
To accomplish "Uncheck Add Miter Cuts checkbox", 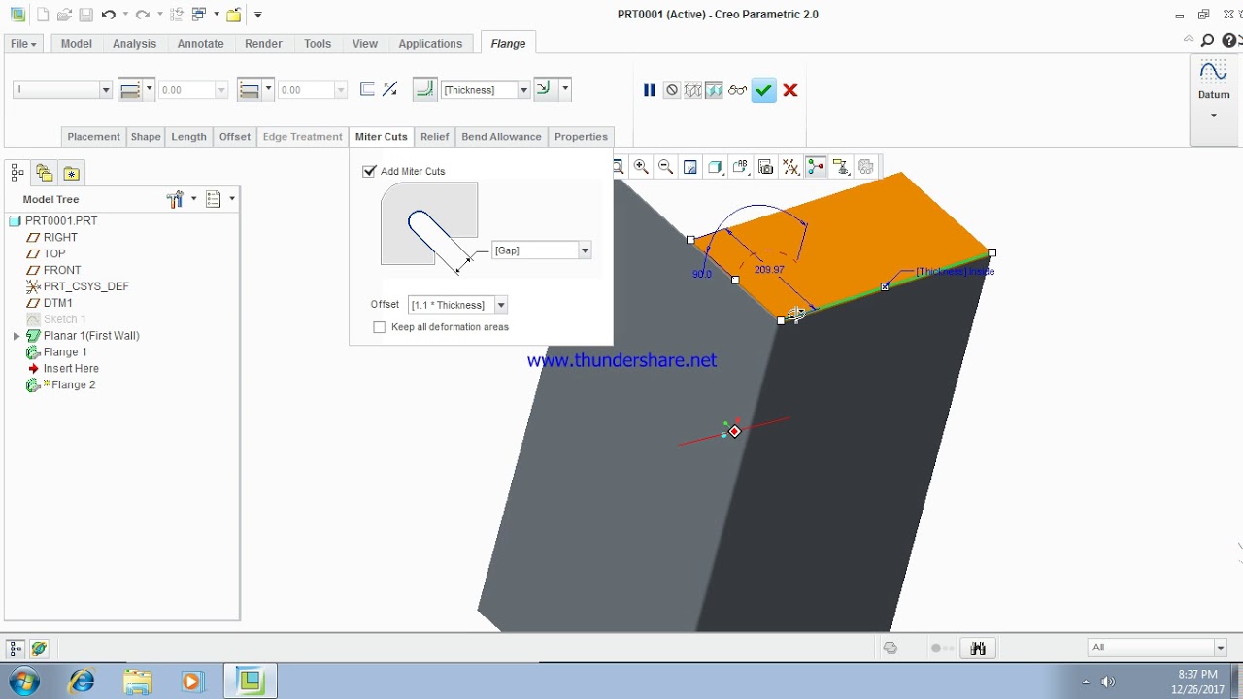I will tap(369, 171).
